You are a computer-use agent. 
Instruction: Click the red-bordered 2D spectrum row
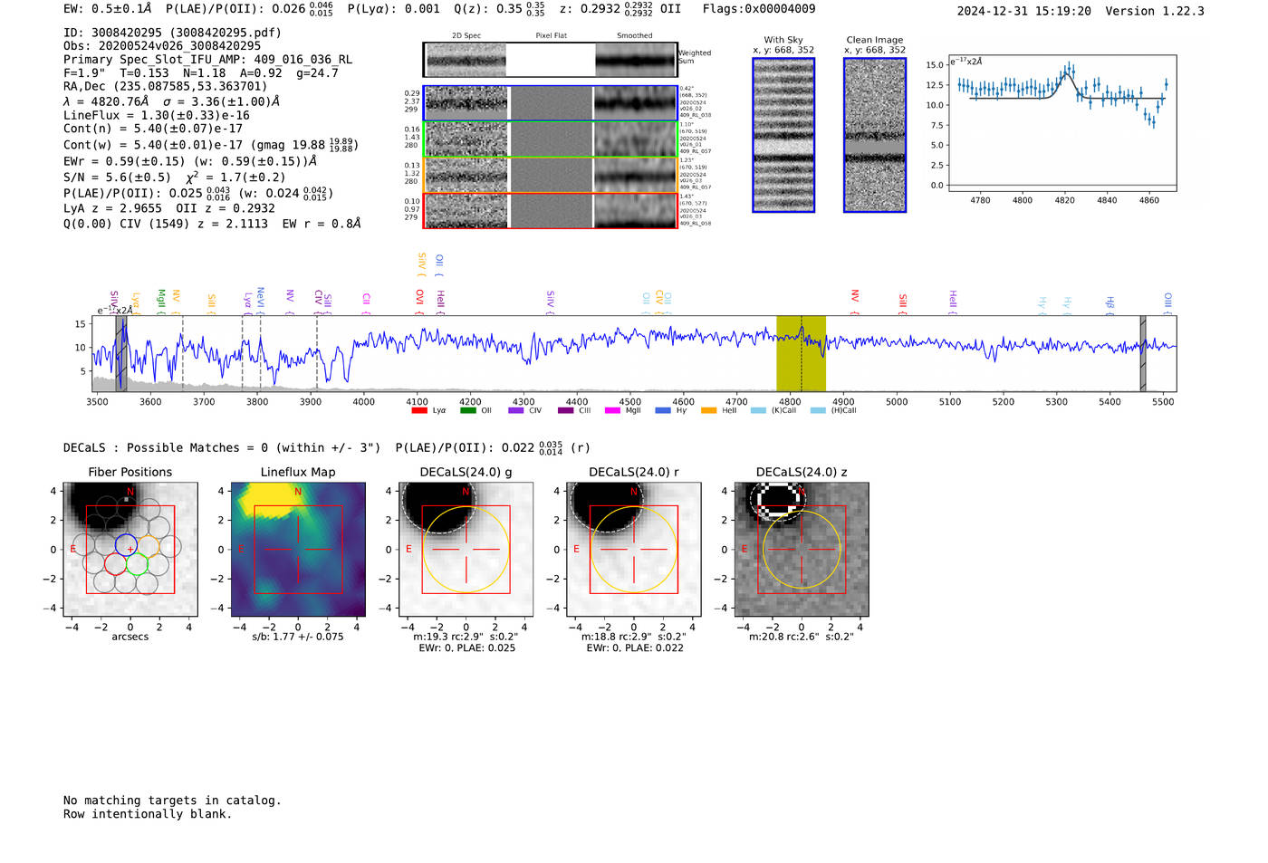pyautogui.click(x=551, y=210)
